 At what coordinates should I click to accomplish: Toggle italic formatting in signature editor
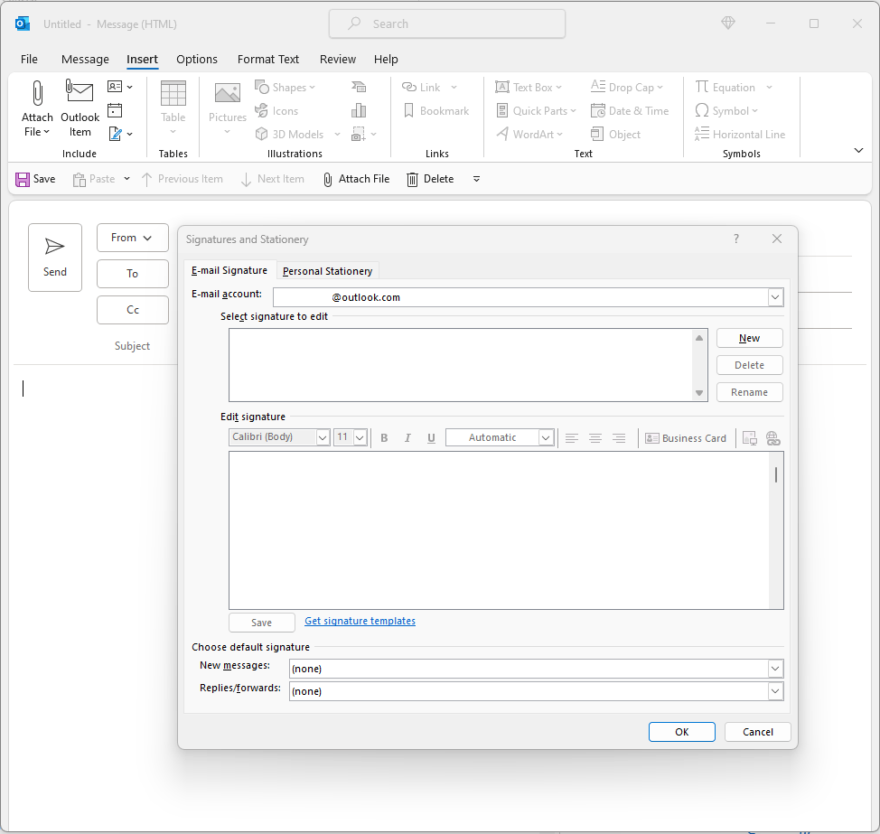[x=407, y=438]
